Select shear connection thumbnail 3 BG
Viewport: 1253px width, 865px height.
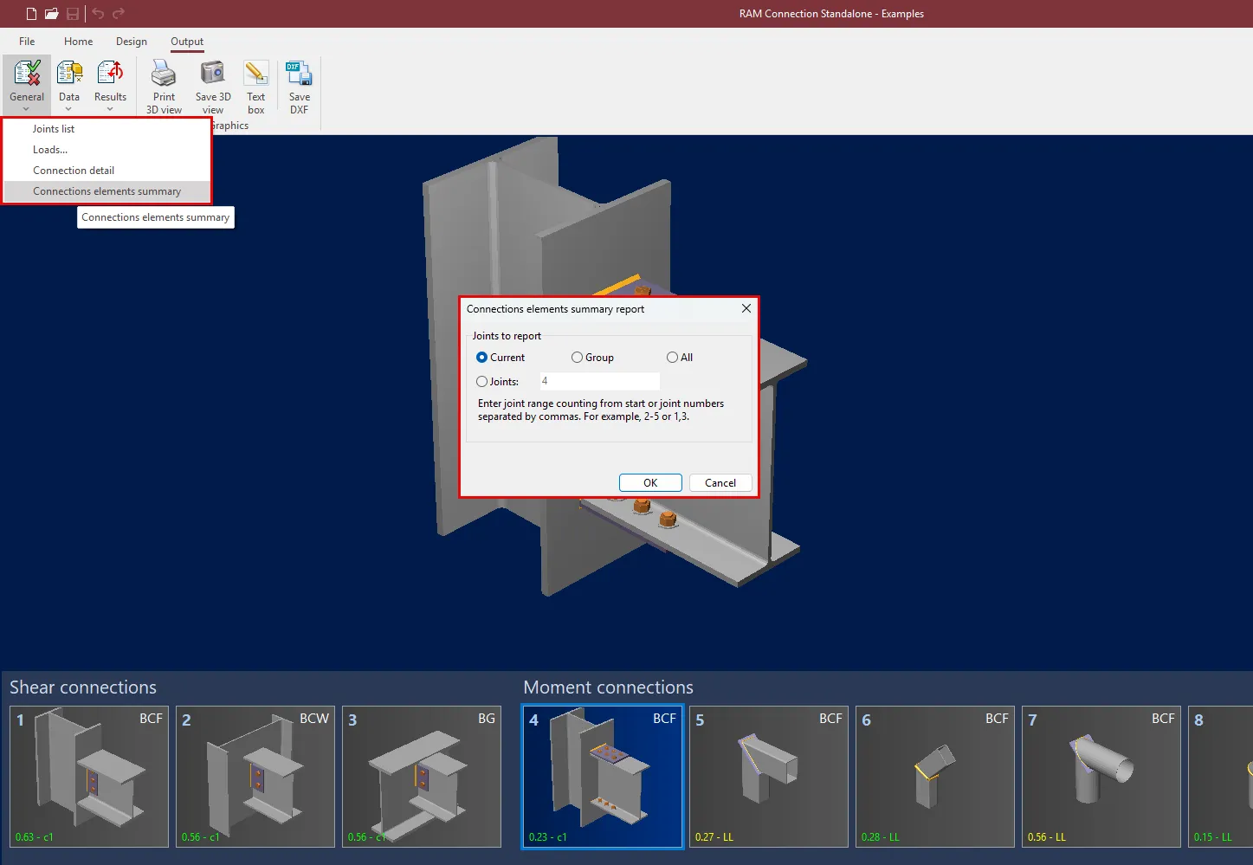[422, 777]
